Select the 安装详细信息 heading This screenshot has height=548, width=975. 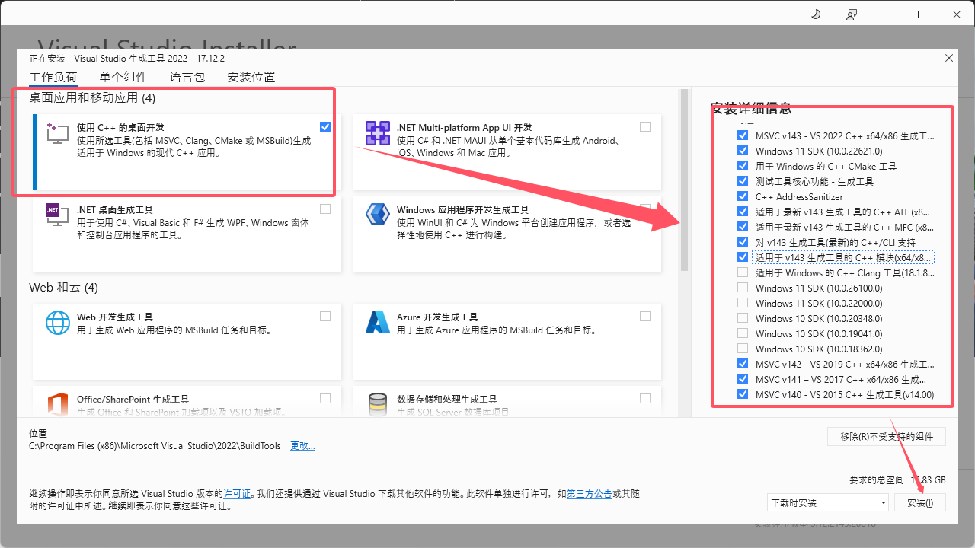point(750,108)
